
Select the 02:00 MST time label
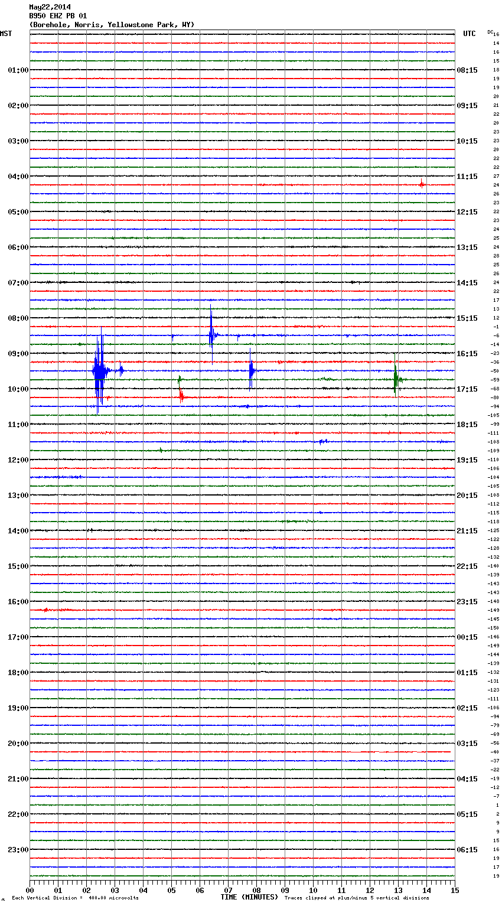[18, 105]
